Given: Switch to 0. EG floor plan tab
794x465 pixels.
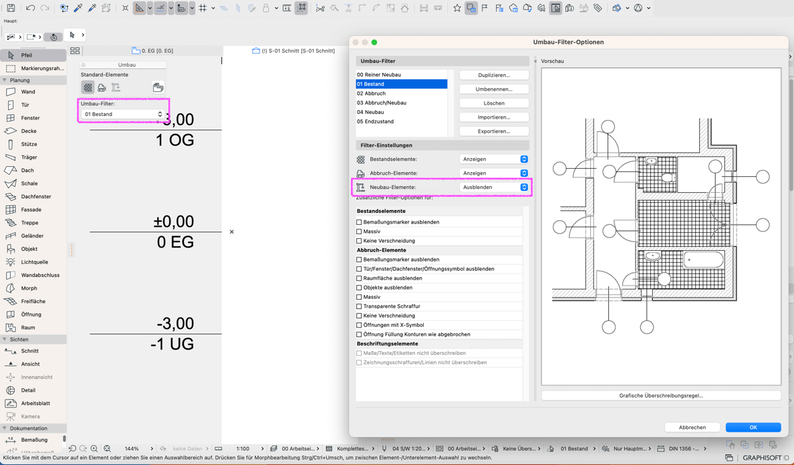Looking at the screenshot, I should (x=152, y=51).
